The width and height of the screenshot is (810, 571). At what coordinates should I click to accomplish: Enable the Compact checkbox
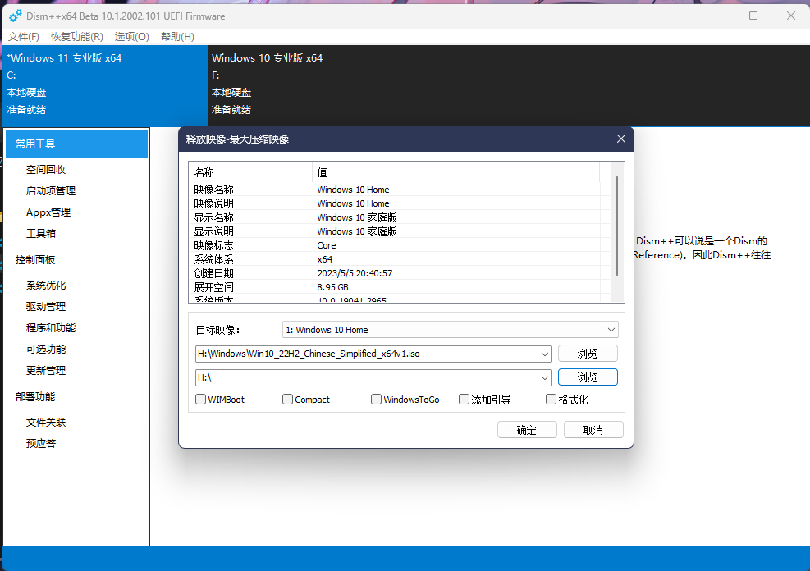[x=287, y=399]
